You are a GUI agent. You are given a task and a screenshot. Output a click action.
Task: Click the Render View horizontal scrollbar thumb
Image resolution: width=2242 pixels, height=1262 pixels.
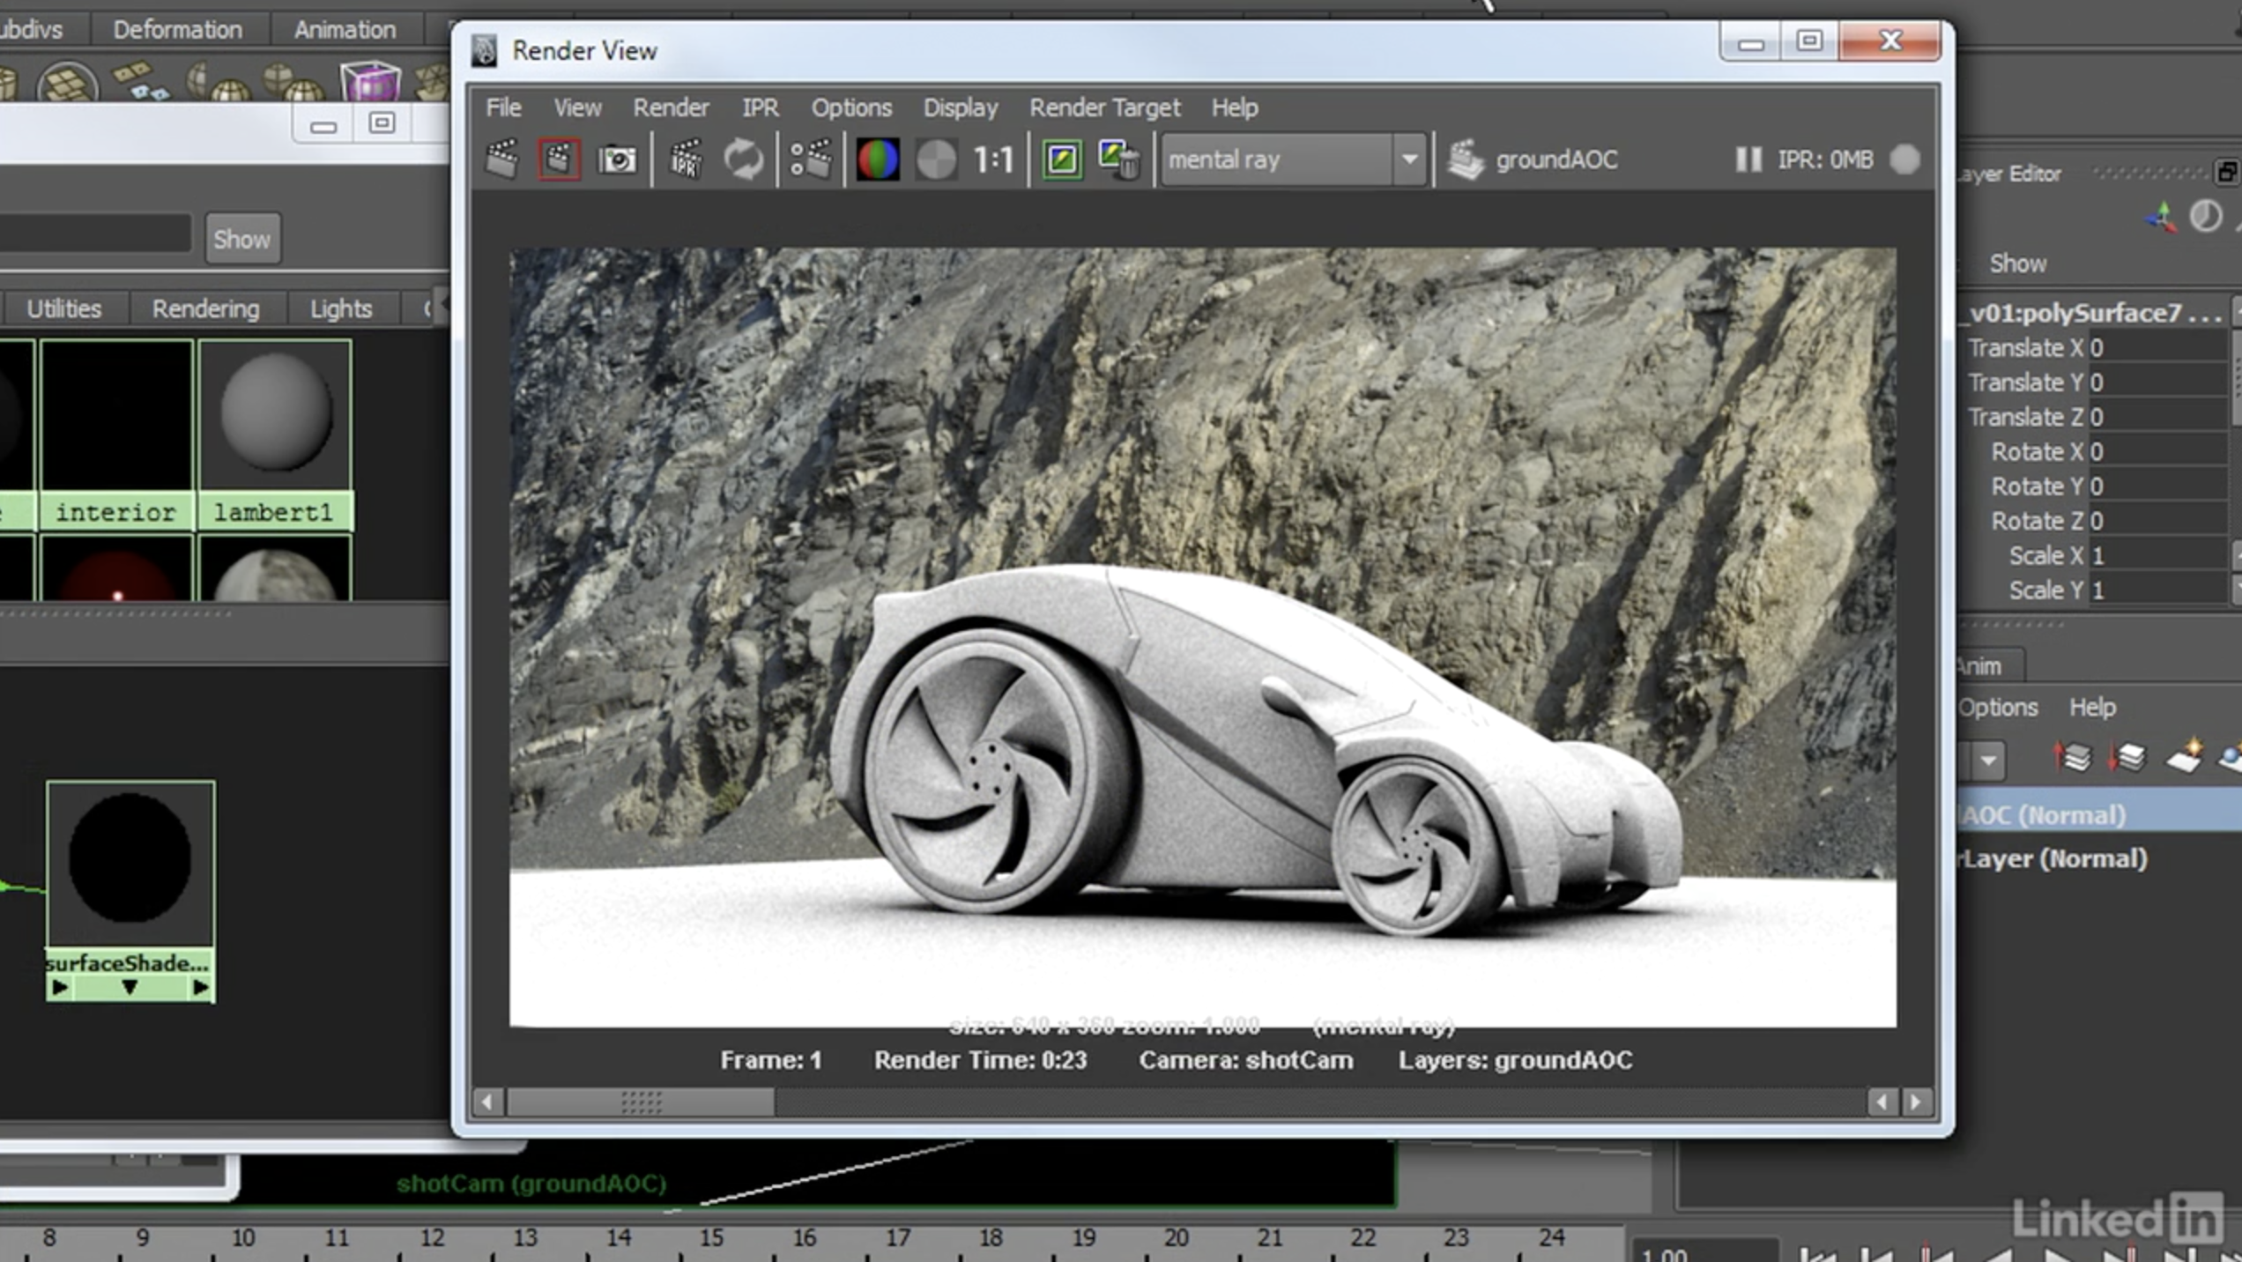pyautogui.click(x=641, y=1102)
